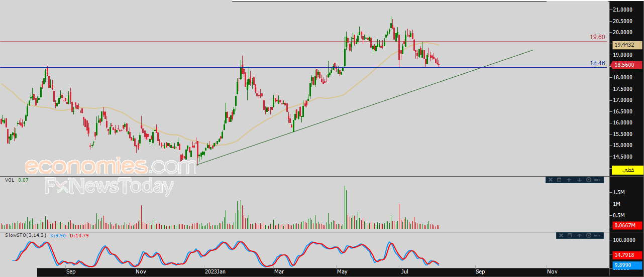Select the VOL indicator label
The image size is (644, 277).
(10, 179)
